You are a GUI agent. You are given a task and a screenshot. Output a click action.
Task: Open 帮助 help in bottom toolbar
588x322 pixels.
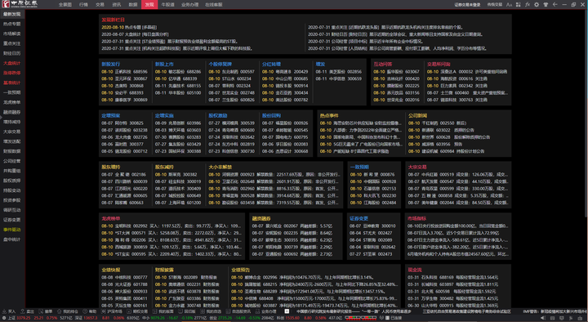(90, 311)
